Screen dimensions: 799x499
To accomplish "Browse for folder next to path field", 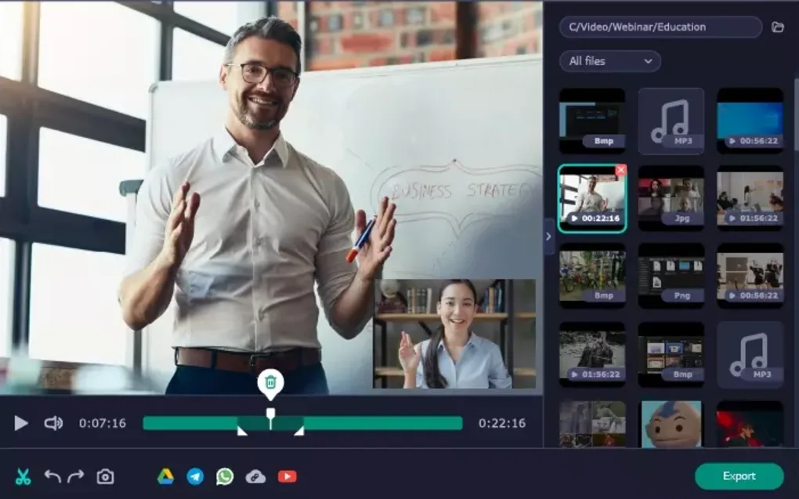I will [x=777, y=27].
